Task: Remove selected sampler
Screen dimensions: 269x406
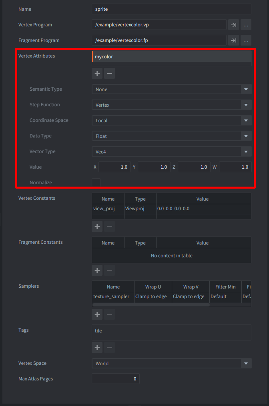Action: tap(109, 314)
